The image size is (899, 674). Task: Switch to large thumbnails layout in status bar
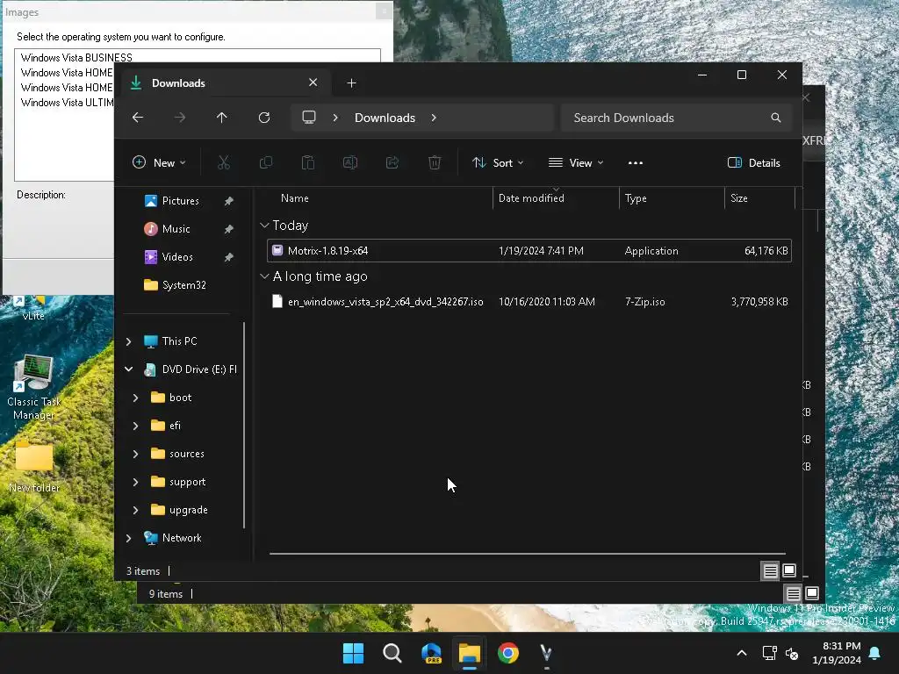(789, 570)
